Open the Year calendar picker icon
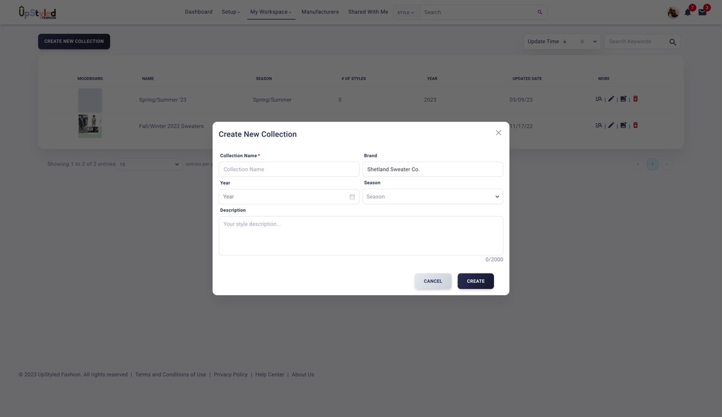This screenshot has height=417, width=722. [352, 197]
